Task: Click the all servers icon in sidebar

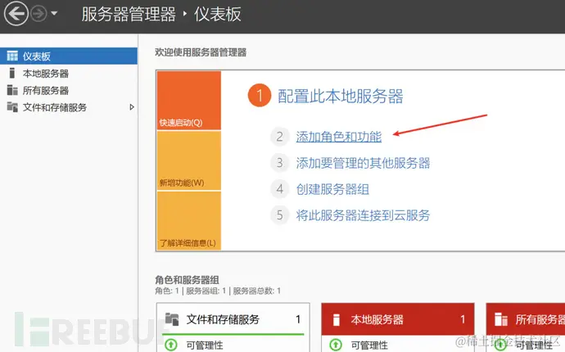Action: 12,90
